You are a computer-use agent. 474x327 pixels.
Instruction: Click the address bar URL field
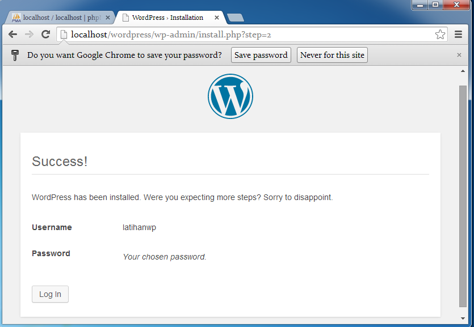(250, 35)
